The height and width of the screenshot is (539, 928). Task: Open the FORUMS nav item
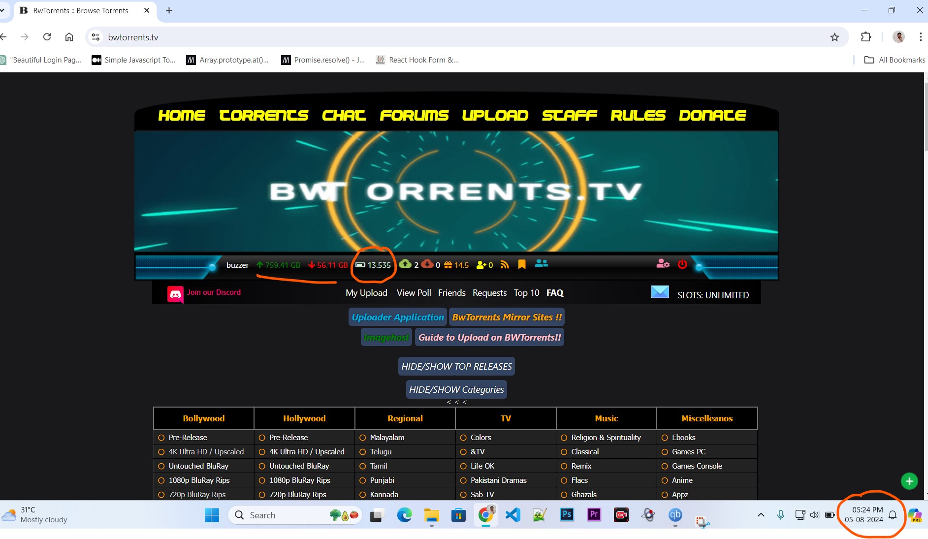tap(414, 115)
